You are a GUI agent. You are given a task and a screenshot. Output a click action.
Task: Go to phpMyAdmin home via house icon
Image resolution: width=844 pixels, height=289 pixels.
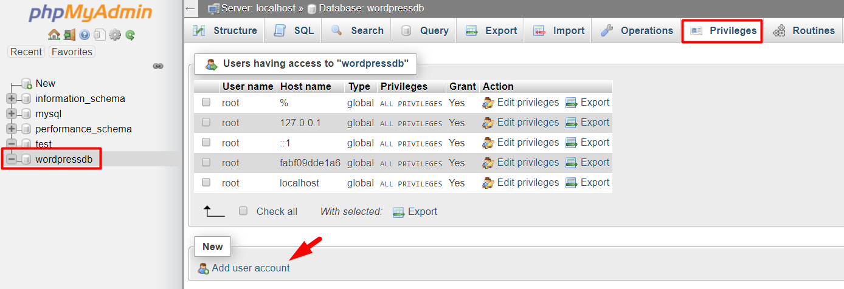pyautogui.click(x=54, y=35)
